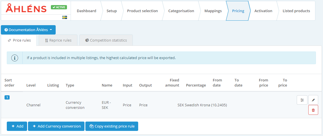The width and height of the screenshot is (323, 136).
Task: Click the To date column header
Action: (238, 83)
